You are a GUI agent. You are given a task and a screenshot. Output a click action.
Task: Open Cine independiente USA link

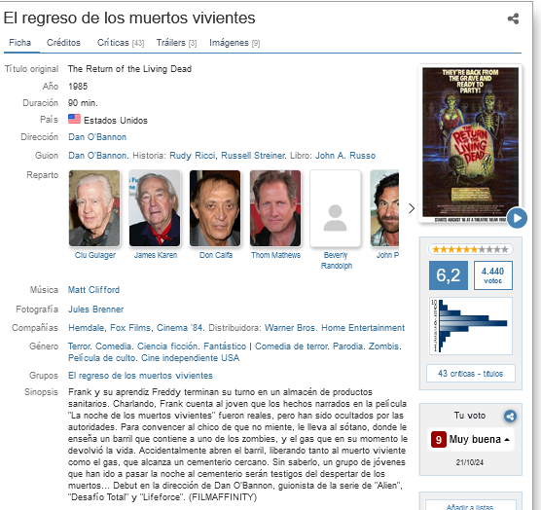(190, 358)
